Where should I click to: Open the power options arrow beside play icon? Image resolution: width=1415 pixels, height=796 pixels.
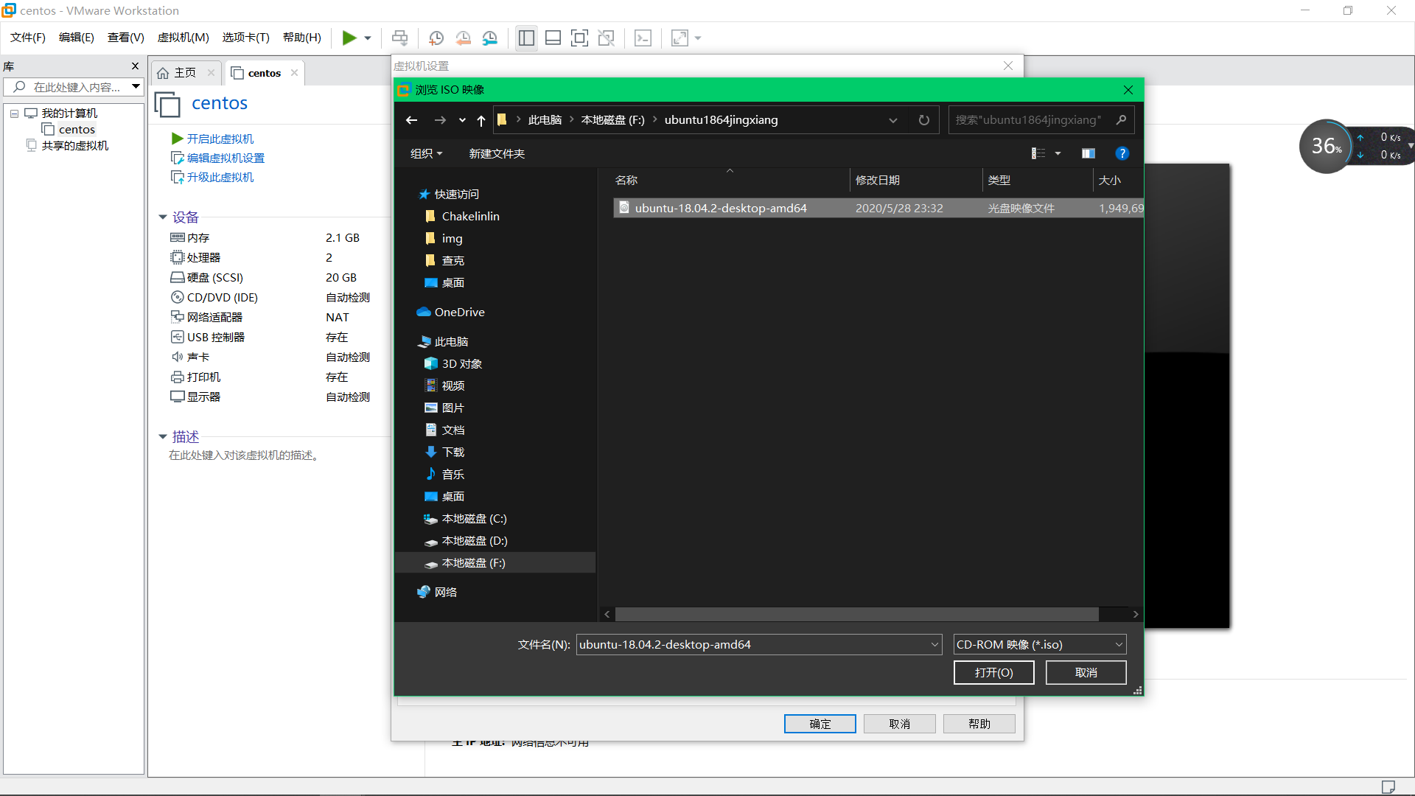click(x=368, y=38)
